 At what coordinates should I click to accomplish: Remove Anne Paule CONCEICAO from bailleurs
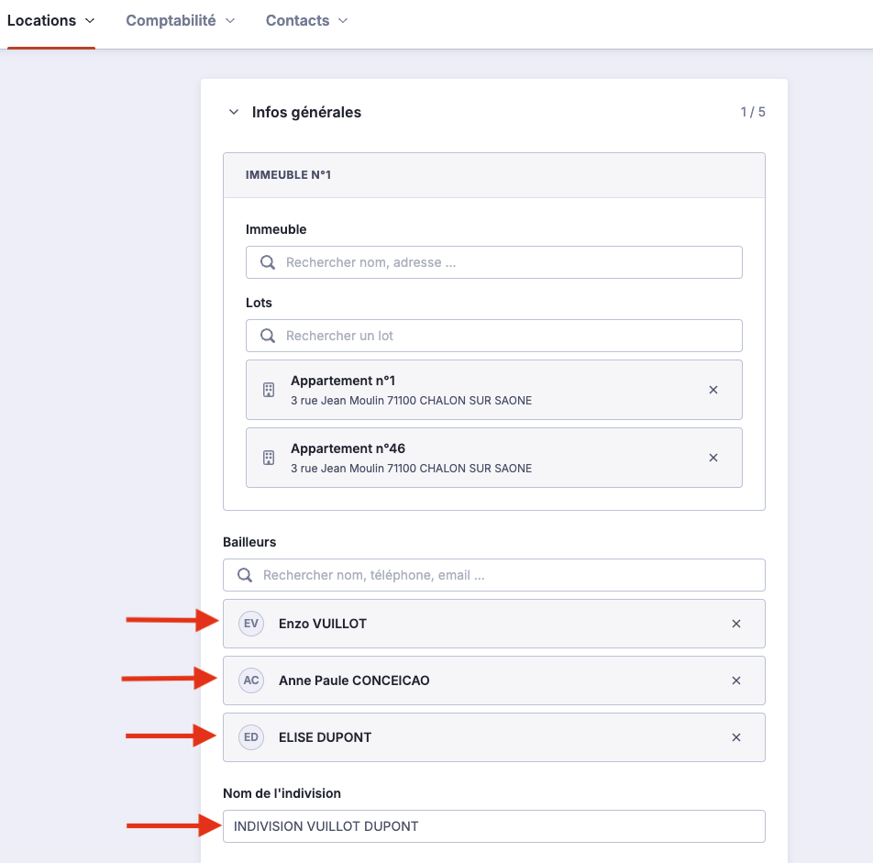coord(736,680)
